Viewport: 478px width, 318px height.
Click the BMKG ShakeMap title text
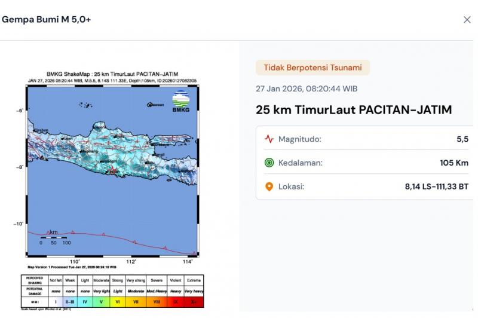112,74
